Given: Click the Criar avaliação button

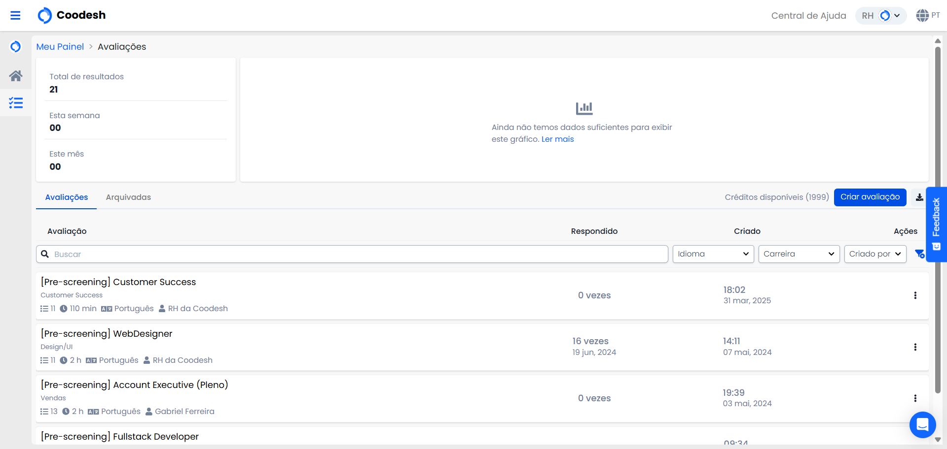Looking at the screenshot, I should coord(870,197).
